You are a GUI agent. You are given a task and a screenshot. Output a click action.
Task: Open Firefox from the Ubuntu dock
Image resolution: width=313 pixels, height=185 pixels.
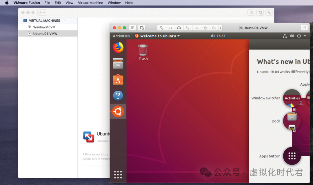pos(118,47)
